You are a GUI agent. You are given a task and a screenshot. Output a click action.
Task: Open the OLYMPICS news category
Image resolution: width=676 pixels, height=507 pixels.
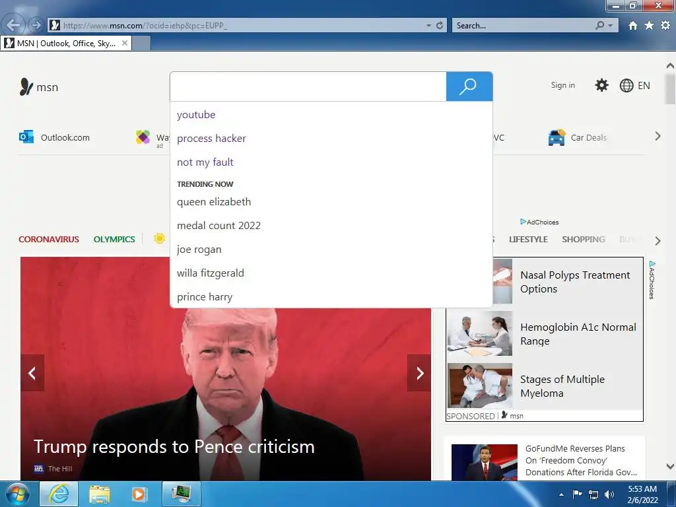point(114,239)
